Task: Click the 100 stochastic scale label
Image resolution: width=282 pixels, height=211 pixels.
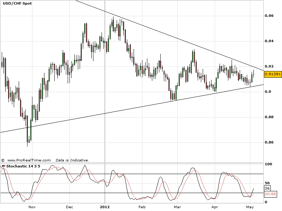Action: [269, 164]
